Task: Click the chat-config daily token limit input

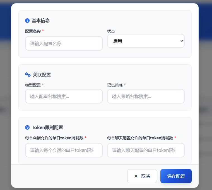Action: (x=146, y=150)
